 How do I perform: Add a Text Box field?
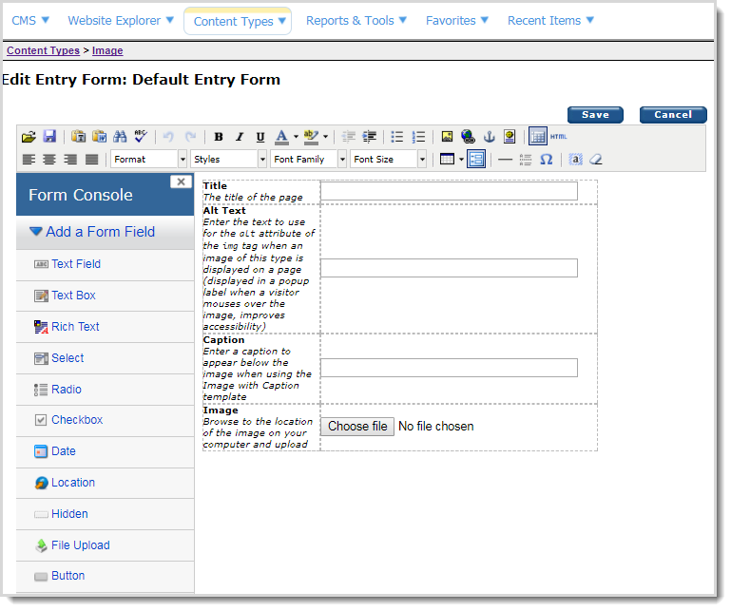(106, 296)
